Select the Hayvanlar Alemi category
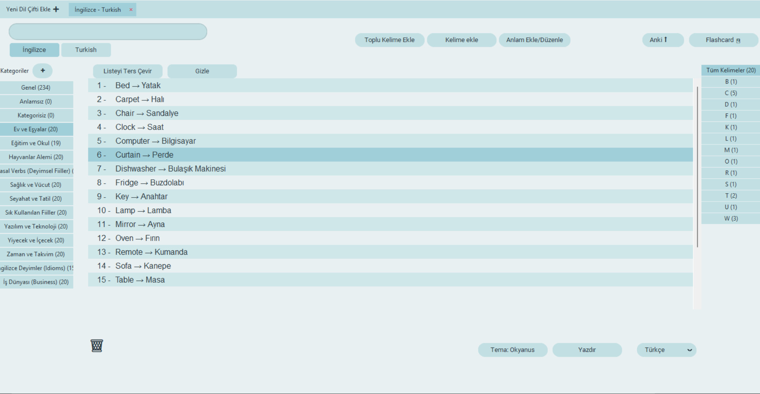Screen dimensions: 760x394 coord(36,157)
